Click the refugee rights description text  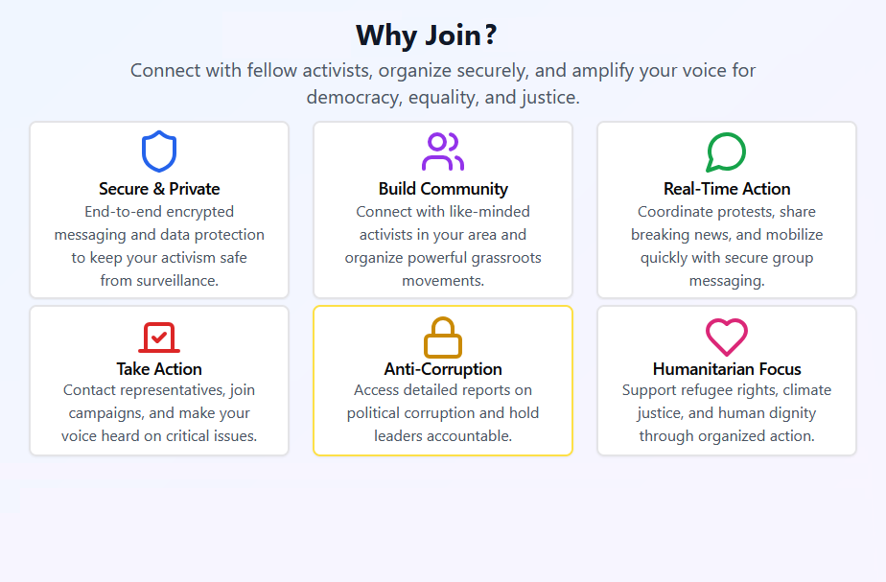click(727, 413)
